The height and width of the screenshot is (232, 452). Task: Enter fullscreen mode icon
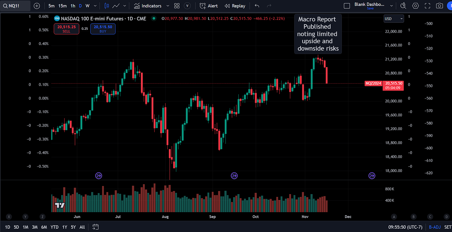pos(427,6)
